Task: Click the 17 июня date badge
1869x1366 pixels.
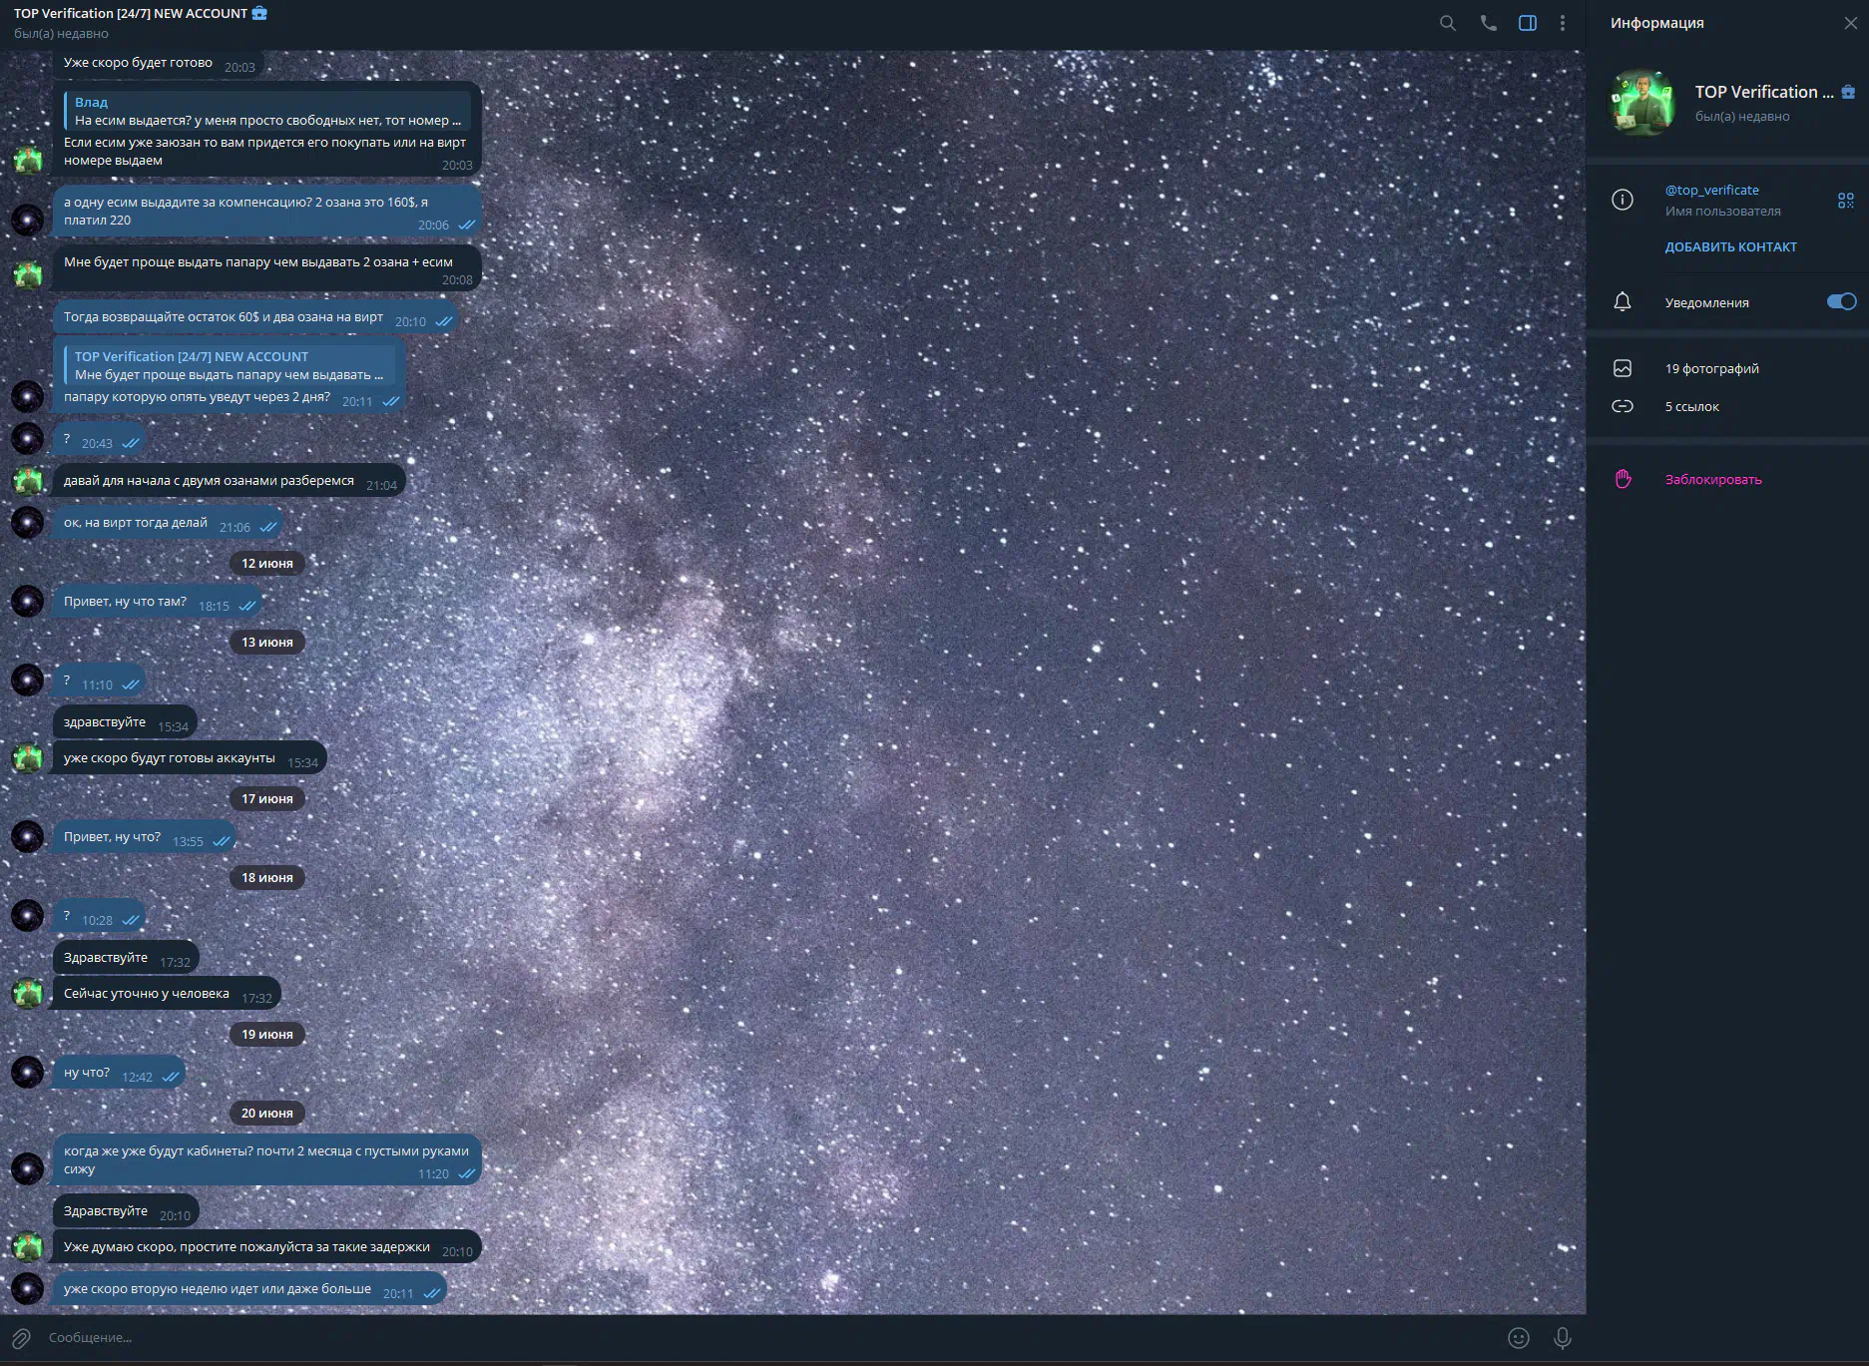Action: click(267, 798)
